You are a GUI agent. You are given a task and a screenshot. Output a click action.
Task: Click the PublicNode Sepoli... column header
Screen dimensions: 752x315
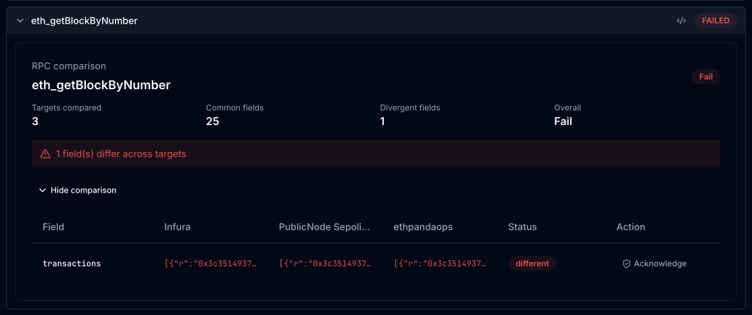click(x=325, y=226)
